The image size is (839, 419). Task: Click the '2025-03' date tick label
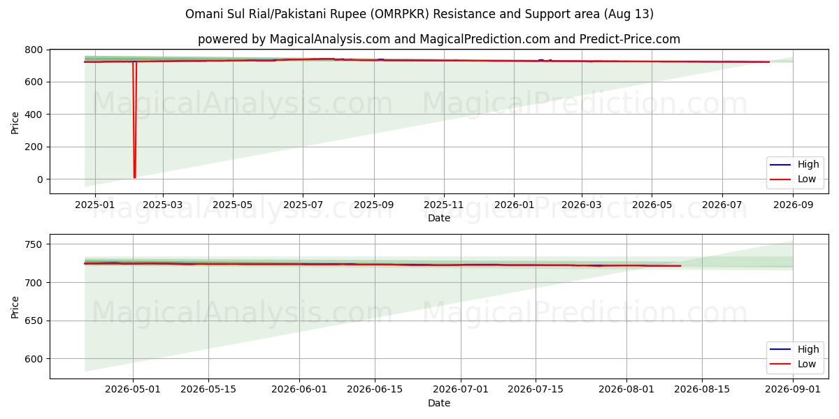(162, 205)
